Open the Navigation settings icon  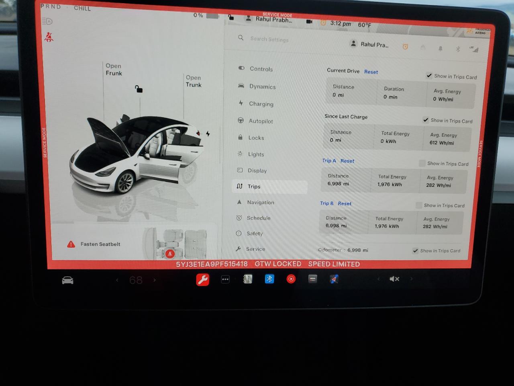tap(239, 202)
